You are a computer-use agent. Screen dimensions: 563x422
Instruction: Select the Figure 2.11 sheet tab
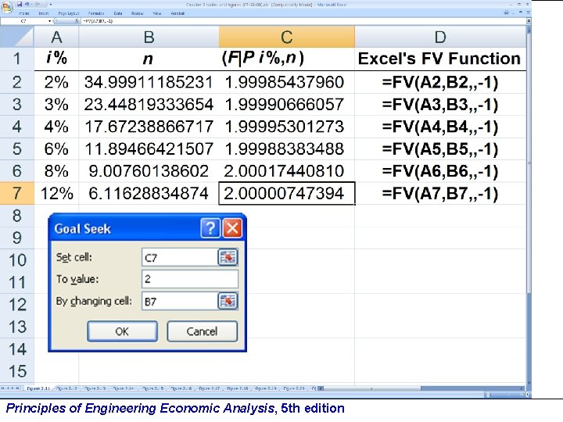point(38,388)
